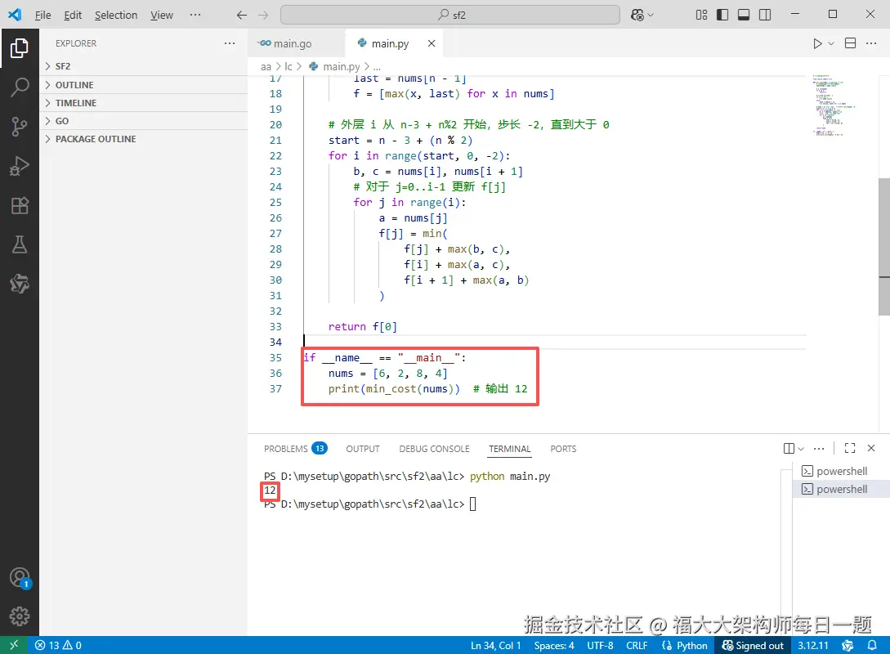The height and width of the screenshot is (654, 890).
Task: Switch to the PORTS panel tab
Action: coord(563,449)
